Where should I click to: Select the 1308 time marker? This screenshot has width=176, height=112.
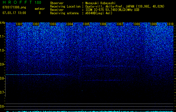(x=137, y=24)
